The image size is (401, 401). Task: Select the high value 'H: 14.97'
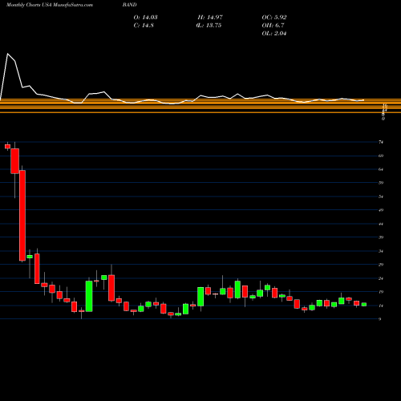[x=210, y=18]
